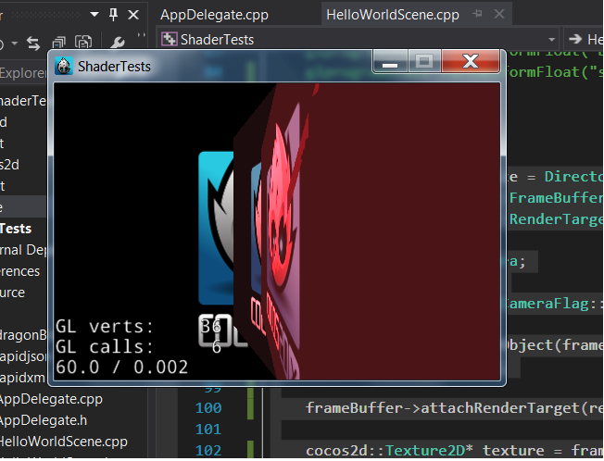
Task: Click the 60.0 / 0.002 FPS readout
Action: 121,368
